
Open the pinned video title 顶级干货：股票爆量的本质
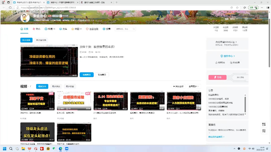click(97, 47)
